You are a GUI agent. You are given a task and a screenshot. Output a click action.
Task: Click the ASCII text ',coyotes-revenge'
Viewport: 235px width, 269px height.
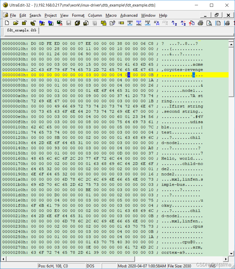[182, 70]
